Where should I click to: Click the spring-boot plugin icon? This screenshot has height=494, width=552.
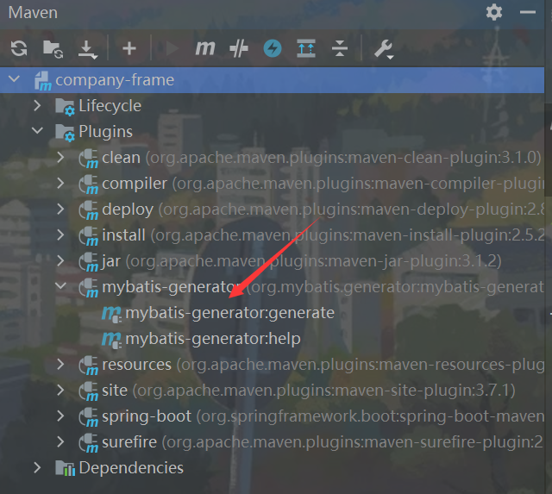[88, 417]
